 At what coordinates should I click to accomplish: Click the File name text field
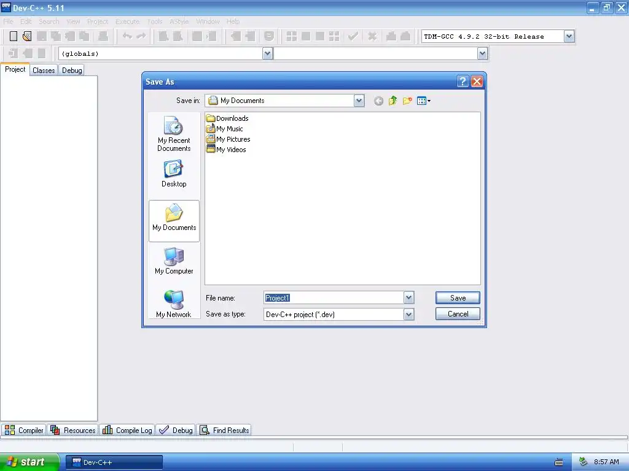point(334,297)
